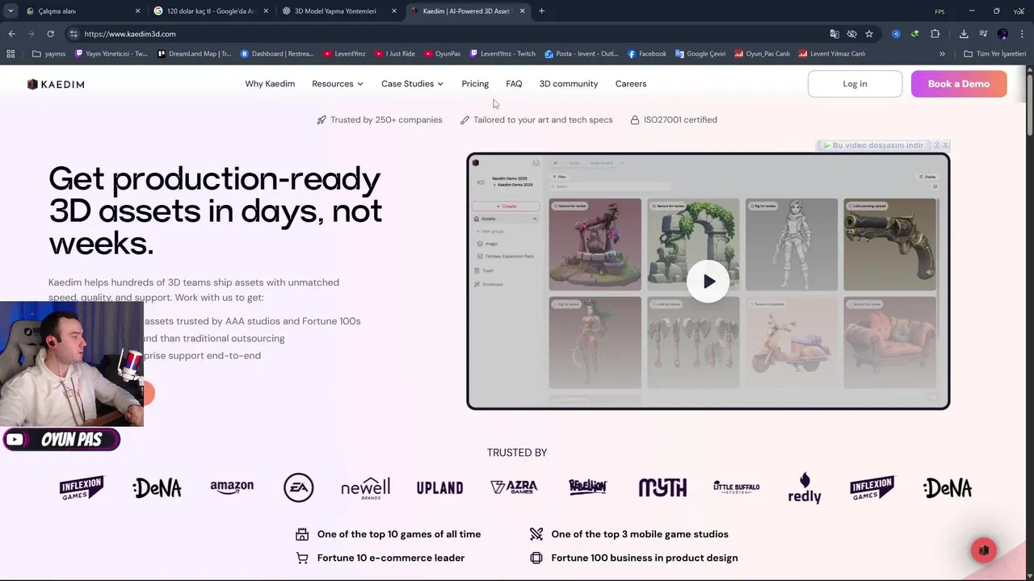
Task: Open the Levent Yılmaz Canlı bookmark
Action: coord(832,54)
